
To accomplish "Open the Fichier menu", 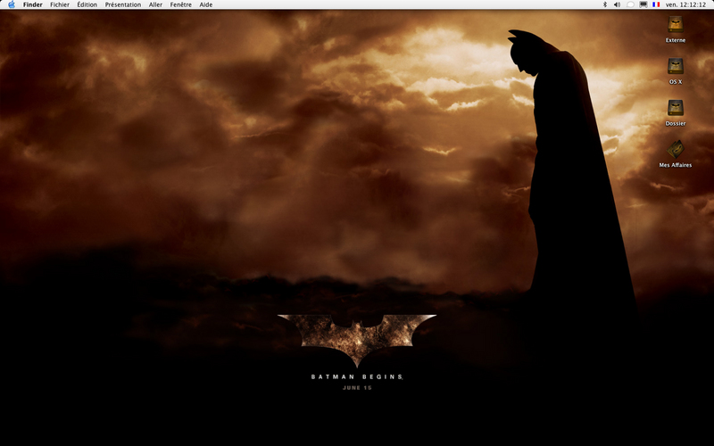I will tap(60, 4).
